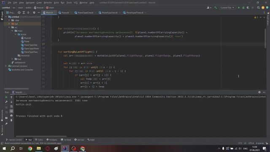Run with coverage from toolbar
Viewport: 270px width, 152px height.
coord(248,8)
